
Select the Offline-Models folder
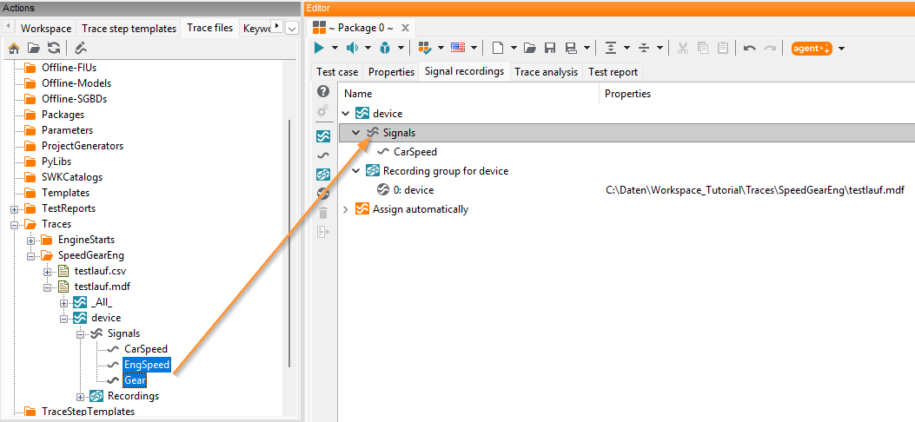pos(76,83)
